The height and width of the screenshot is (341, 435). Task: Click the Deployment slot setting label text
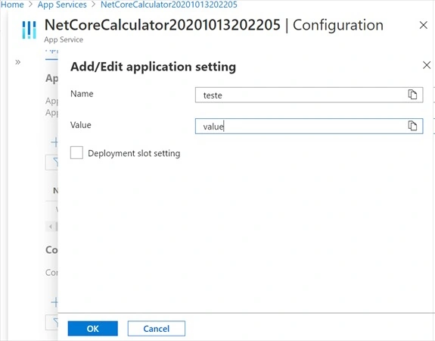click(x=134, y=153)
